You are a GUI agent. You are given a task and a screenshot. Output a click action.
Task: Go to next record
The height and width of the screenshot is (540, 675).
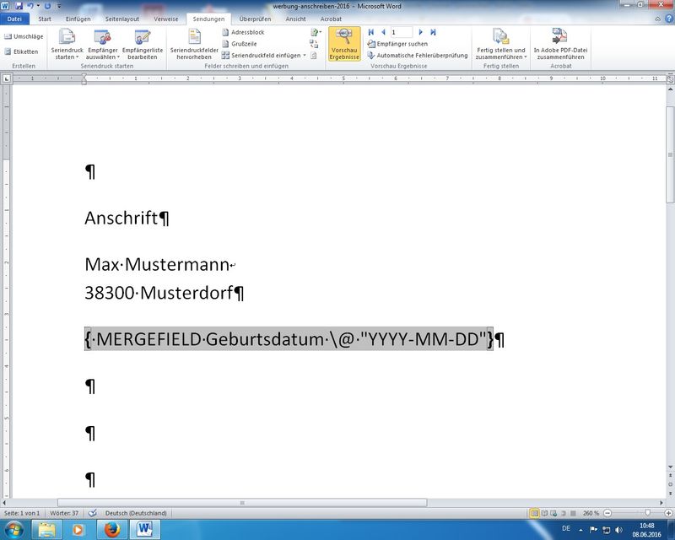(x=420, y=32)
